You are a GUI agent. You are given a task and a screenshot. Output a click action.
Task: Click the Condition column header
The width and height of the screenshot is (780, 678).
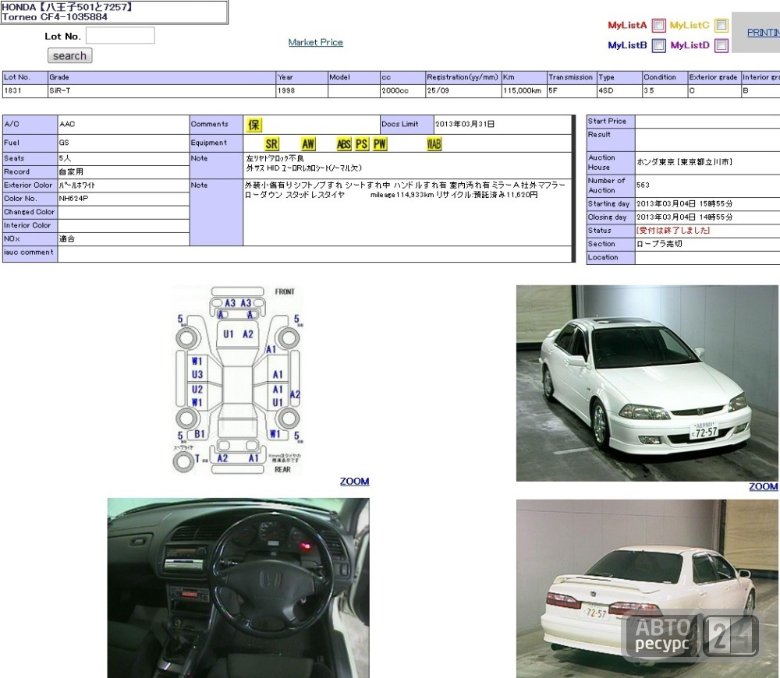(665, 78)
